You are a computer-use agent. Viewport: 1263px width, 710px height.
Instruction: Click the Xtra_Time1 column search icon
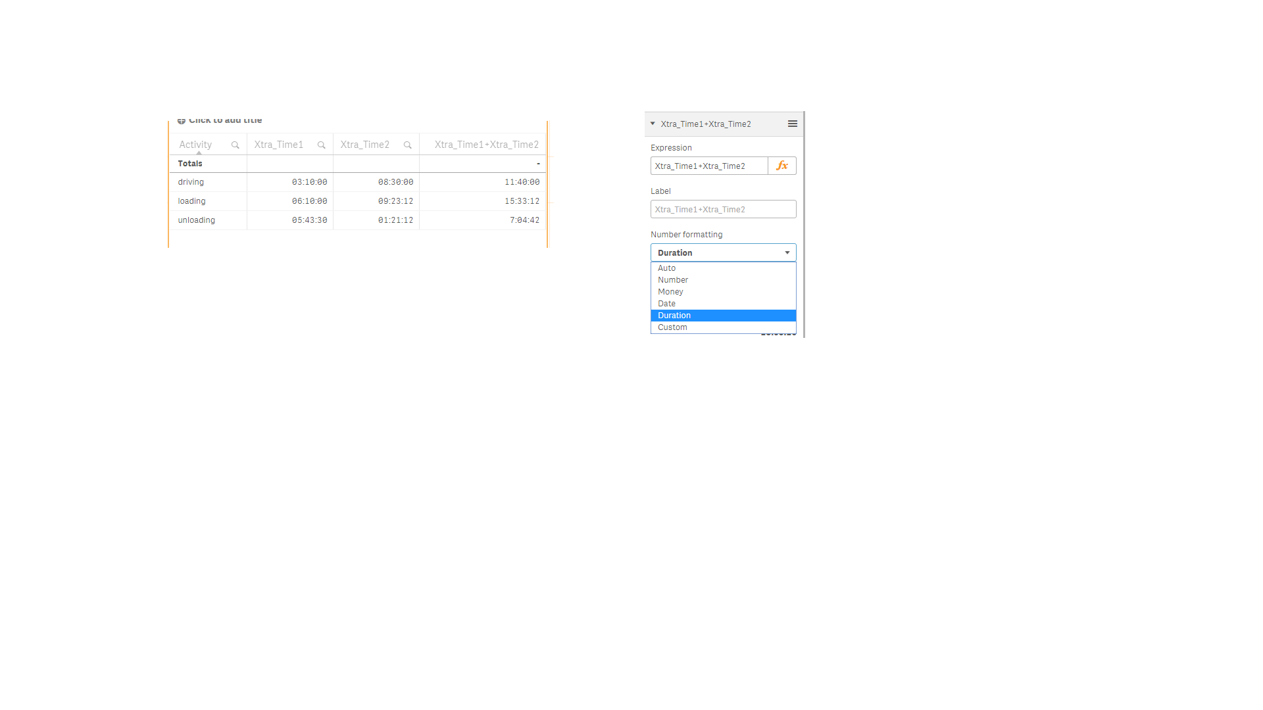click(x=321, y=145)
